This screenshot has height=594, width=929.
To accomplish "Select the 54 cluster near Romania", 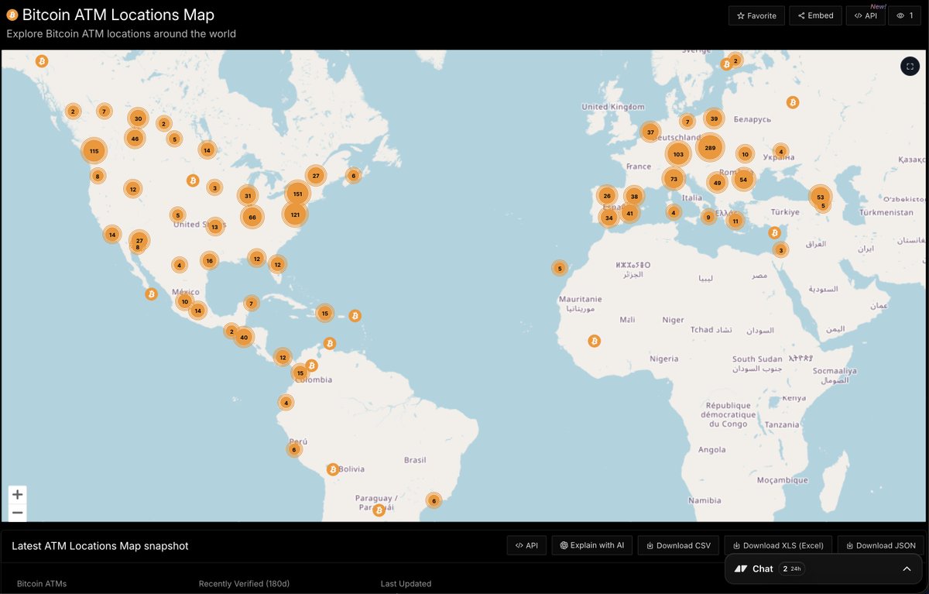I will tap(743, 180).
